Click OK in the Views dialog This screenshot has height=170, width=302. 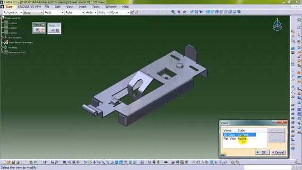pyautogui.click(x=262, y=152)
